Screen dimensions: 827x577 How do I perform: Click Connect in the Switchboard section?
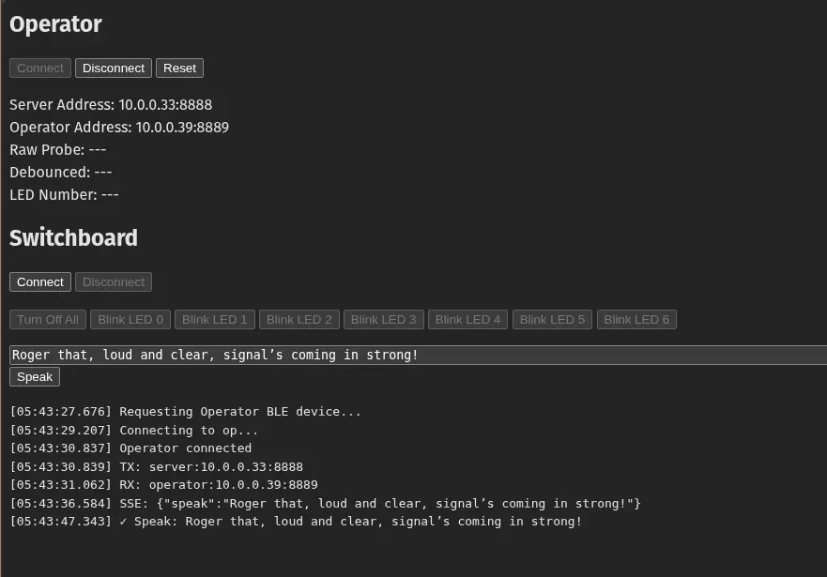(40, 282)
